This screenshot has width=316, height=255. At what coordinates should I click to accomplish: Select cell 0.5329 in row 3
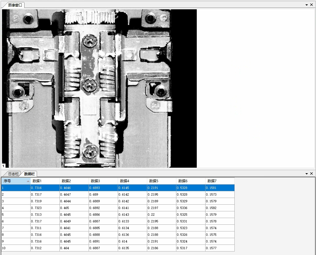coord(191,201)
